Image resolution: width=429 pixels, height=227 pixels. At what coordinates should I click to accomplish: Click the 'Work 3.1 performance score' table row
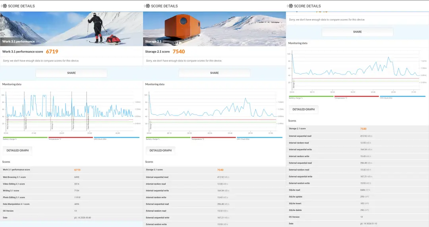pos(71,170)
